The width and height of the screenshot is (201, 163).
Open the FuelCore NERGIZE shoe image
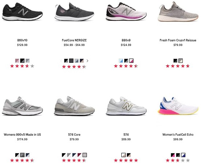[x=74, y=12]
